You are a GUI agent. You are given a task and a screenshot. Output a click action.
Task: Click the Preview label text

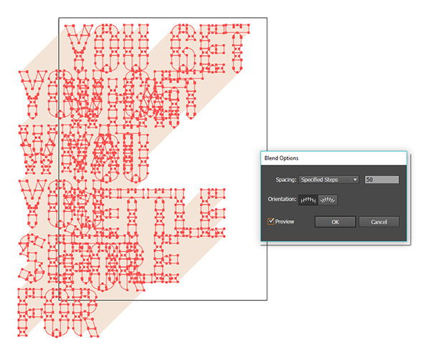(285, 222)
